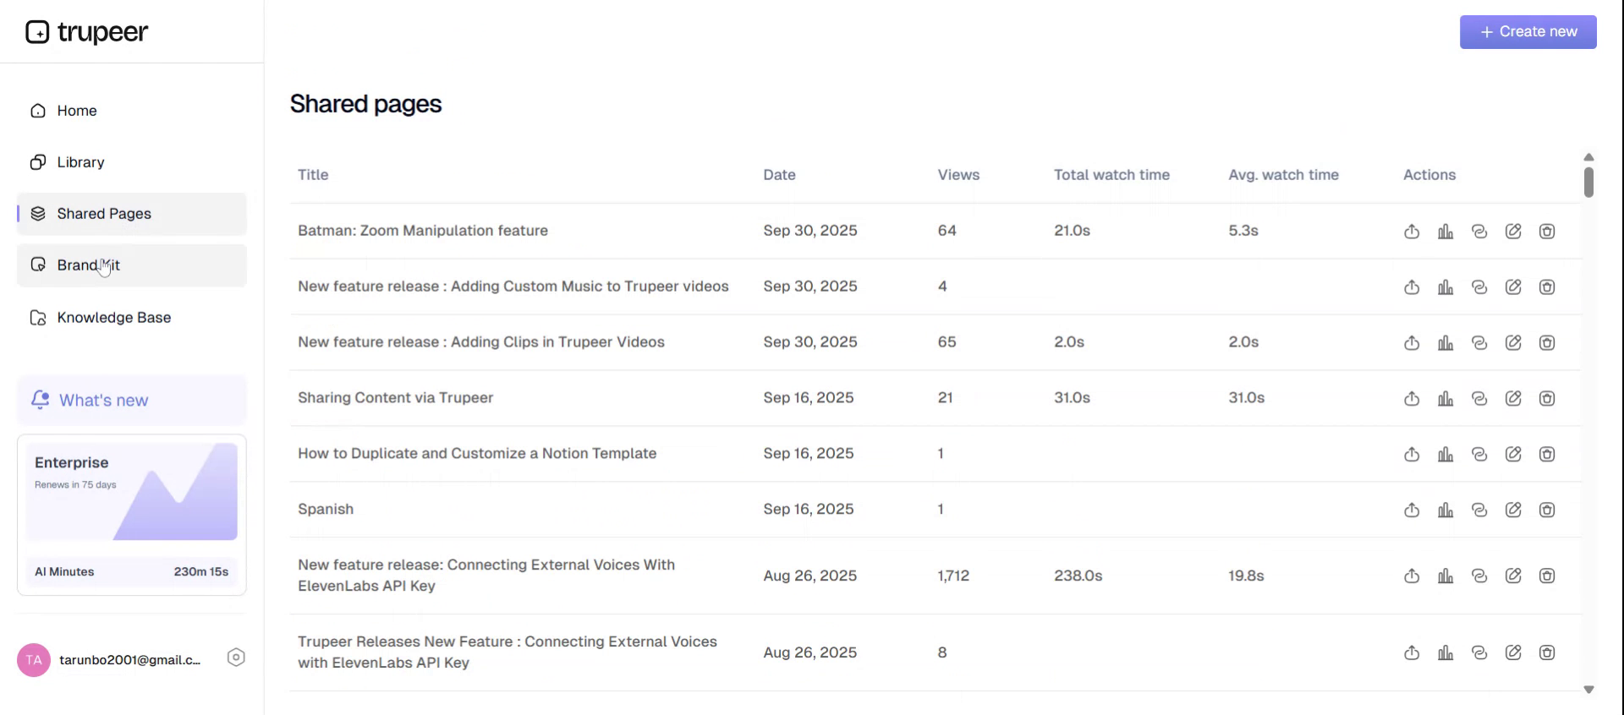Viewport: 1624px width, 715px height.
Task: Delete the Batman: Zoom Manipulation feature page
Action: [x=1547, y=232]
